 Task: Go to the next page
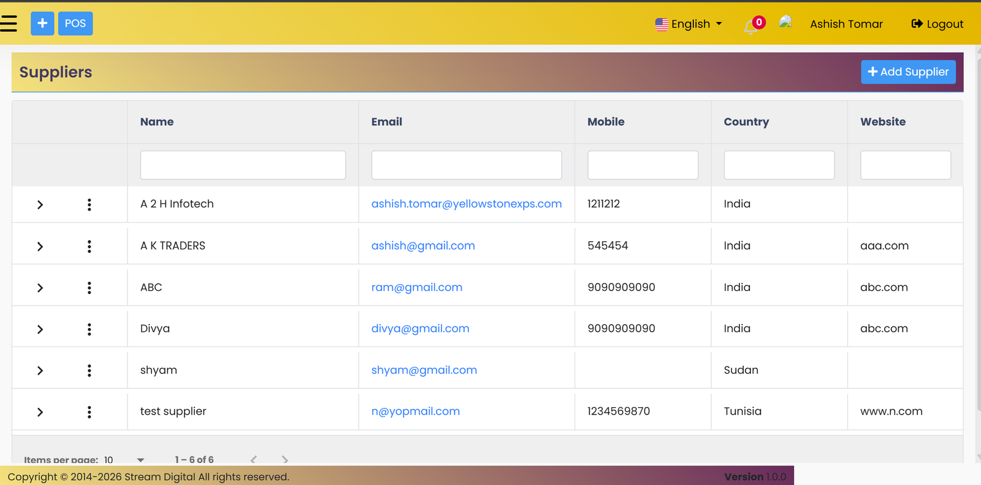tap(284, 459)
